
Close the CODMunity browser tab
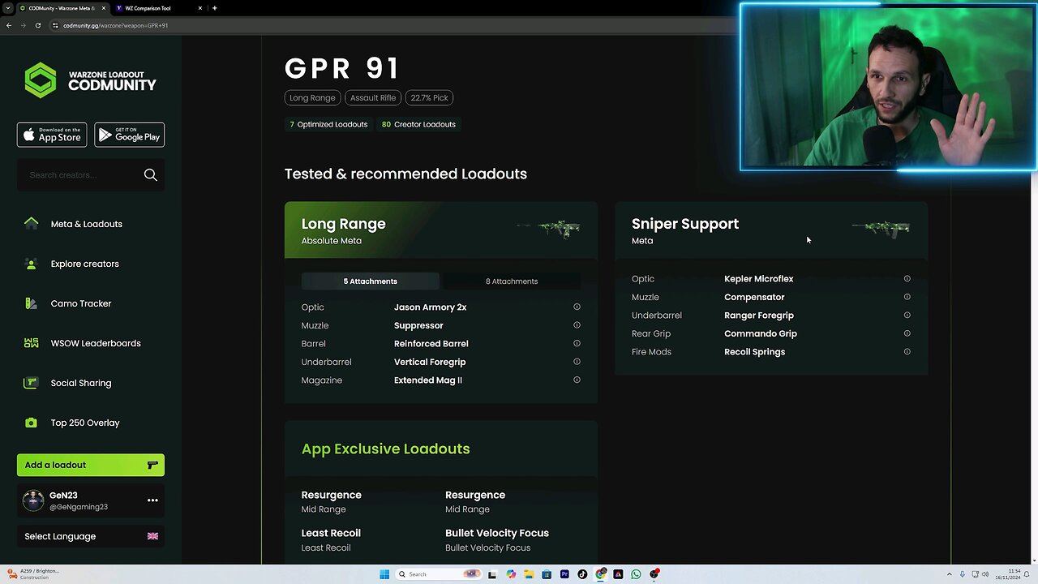click(102, 8)
